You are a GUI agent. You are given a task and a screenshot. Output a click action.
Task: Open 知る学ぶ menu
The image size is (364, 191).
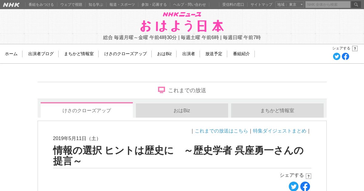(96, 5)
